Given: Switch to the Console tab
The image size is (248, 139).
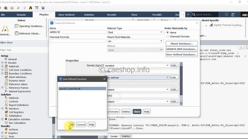Looking at the screenshot, I should (x=114, y=136).
